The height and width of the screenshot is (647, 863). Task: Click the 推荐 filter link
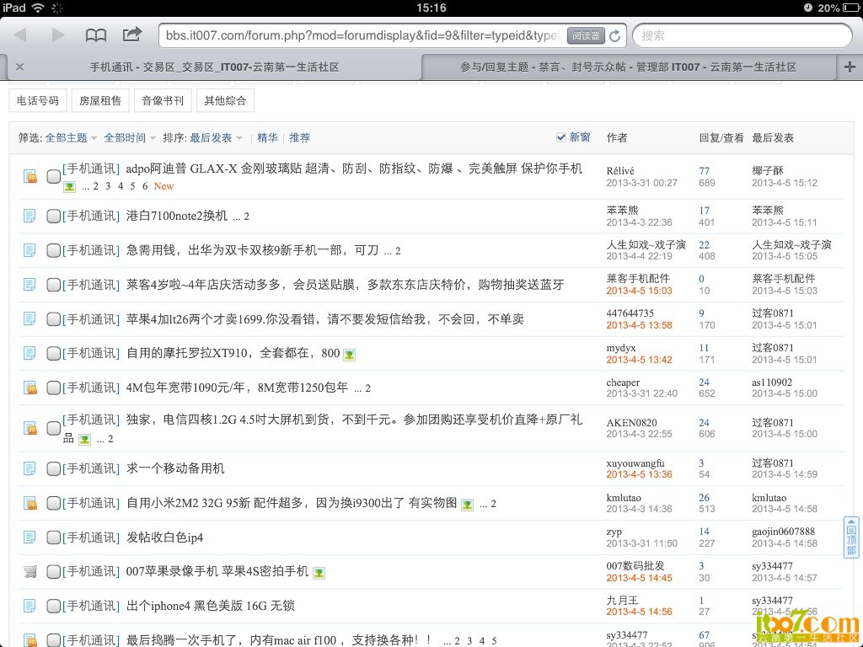(x=300, y=137)
